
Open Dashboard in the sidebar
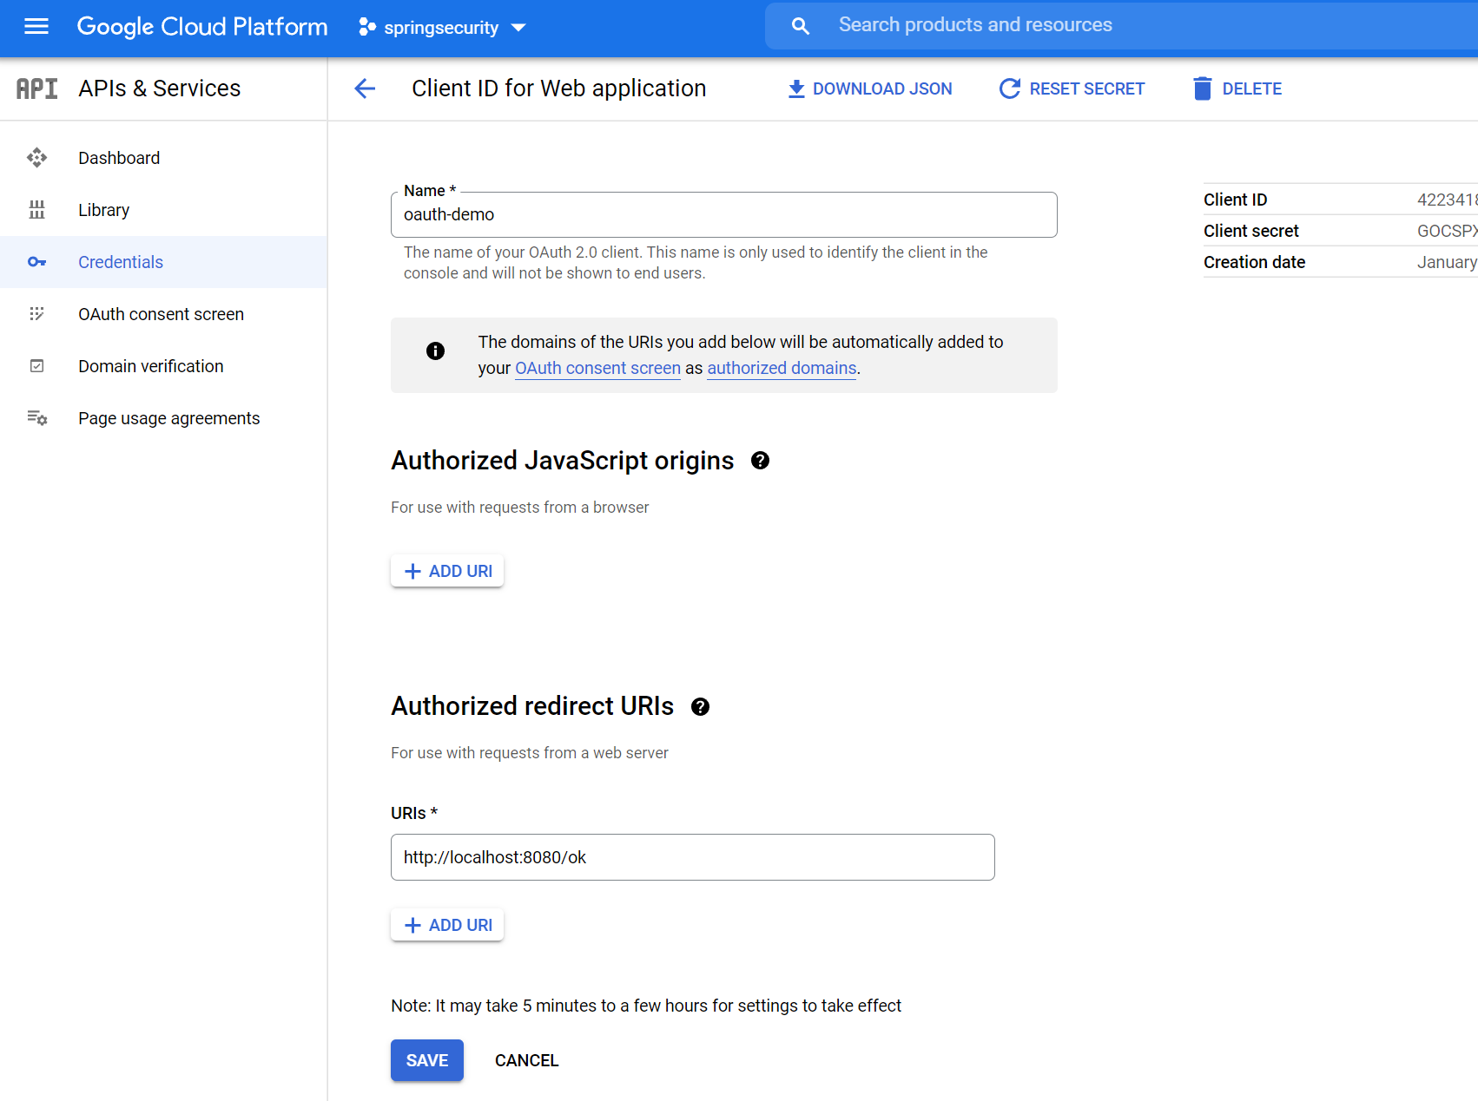163,158
